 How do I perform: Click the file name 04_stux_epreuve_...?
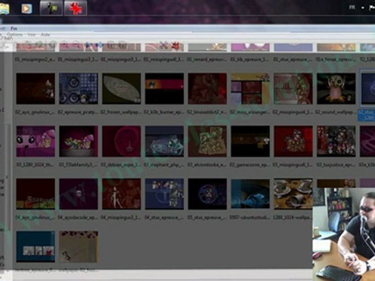(x=164, y=217)
